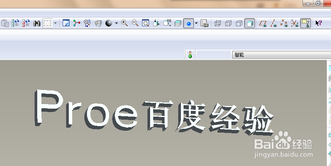Toggle the Spin Center display
The height and width of the screenshot is (166, 331).
77,23
